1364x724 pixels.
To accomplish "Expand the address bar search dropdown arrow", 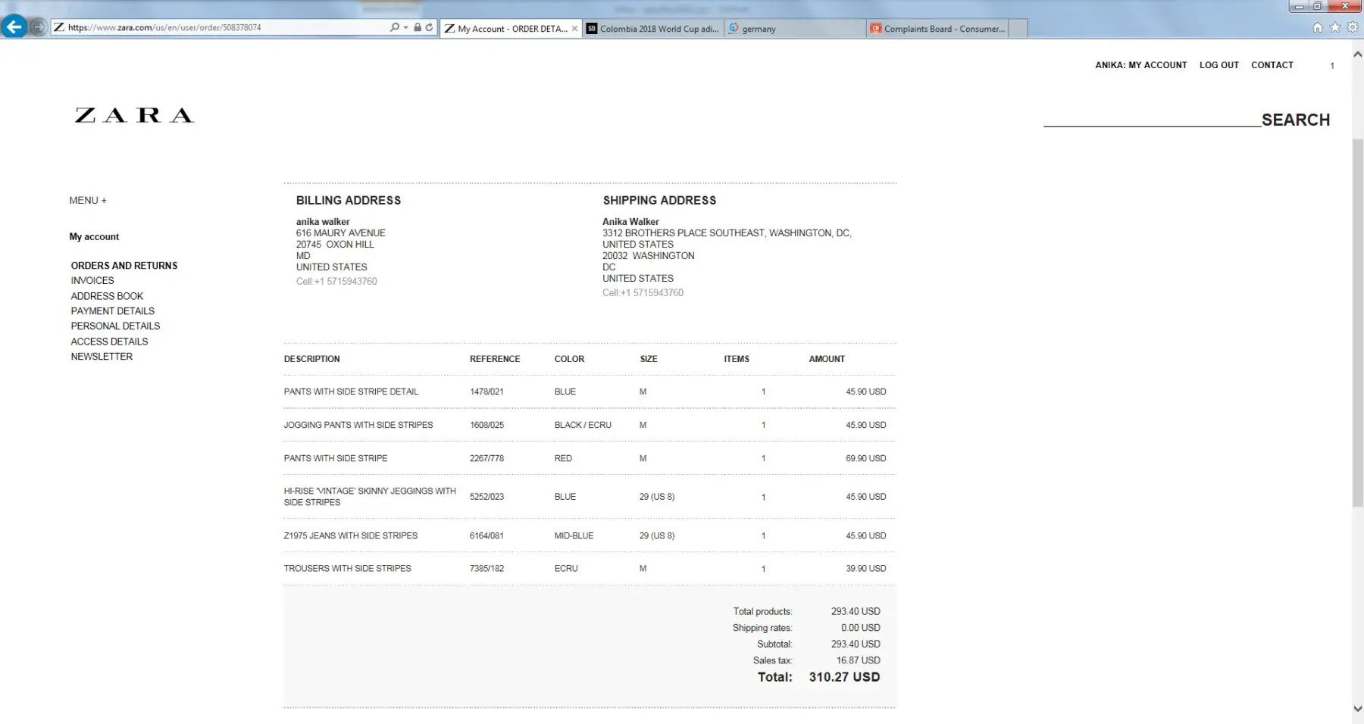I will 405,27.
